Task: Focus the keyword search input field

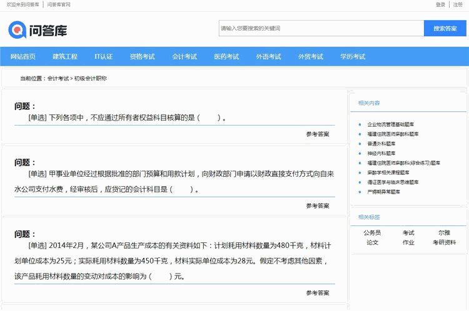Action: [321, 28]
